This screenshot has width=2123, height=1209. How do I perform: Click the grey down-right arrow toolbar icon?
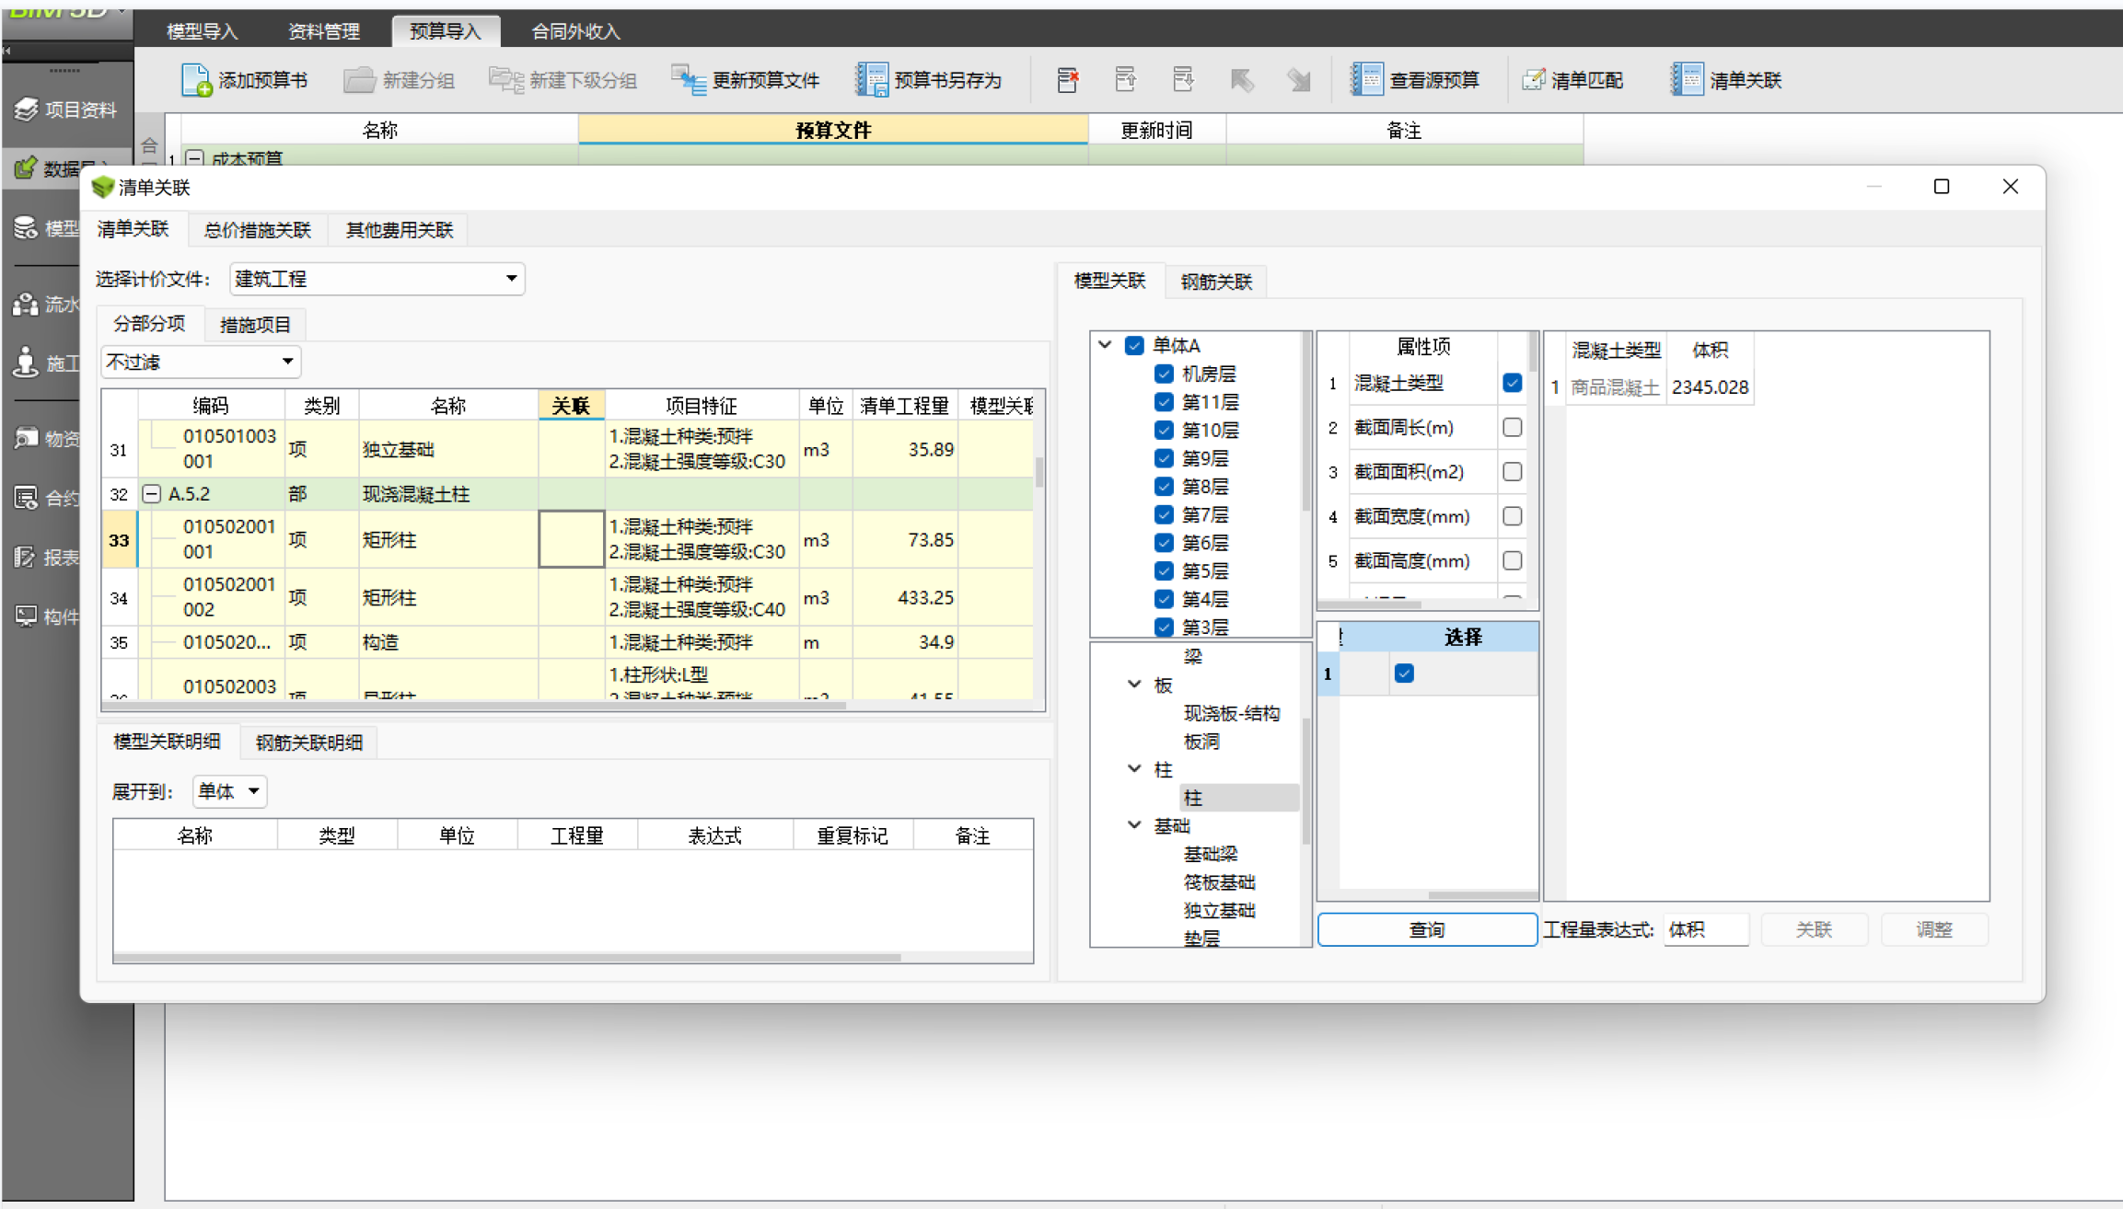coord(1298,80)
